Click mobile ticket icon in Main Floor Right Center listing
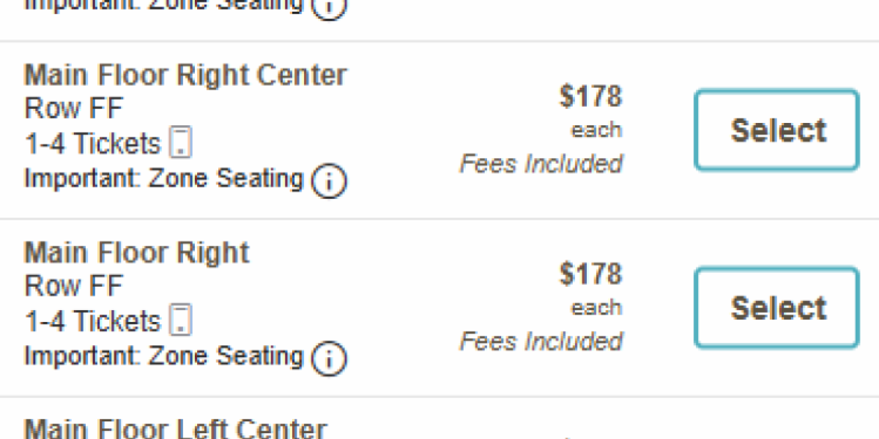This screenshot has height=439, width=879. [x=181, y=143]
